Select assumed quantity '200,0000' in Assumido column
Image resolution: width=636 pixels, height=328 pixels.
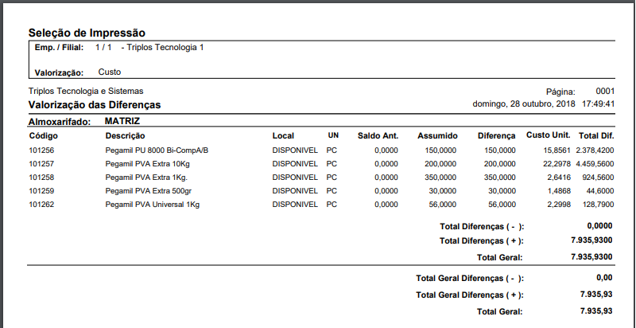pos(440,164)
